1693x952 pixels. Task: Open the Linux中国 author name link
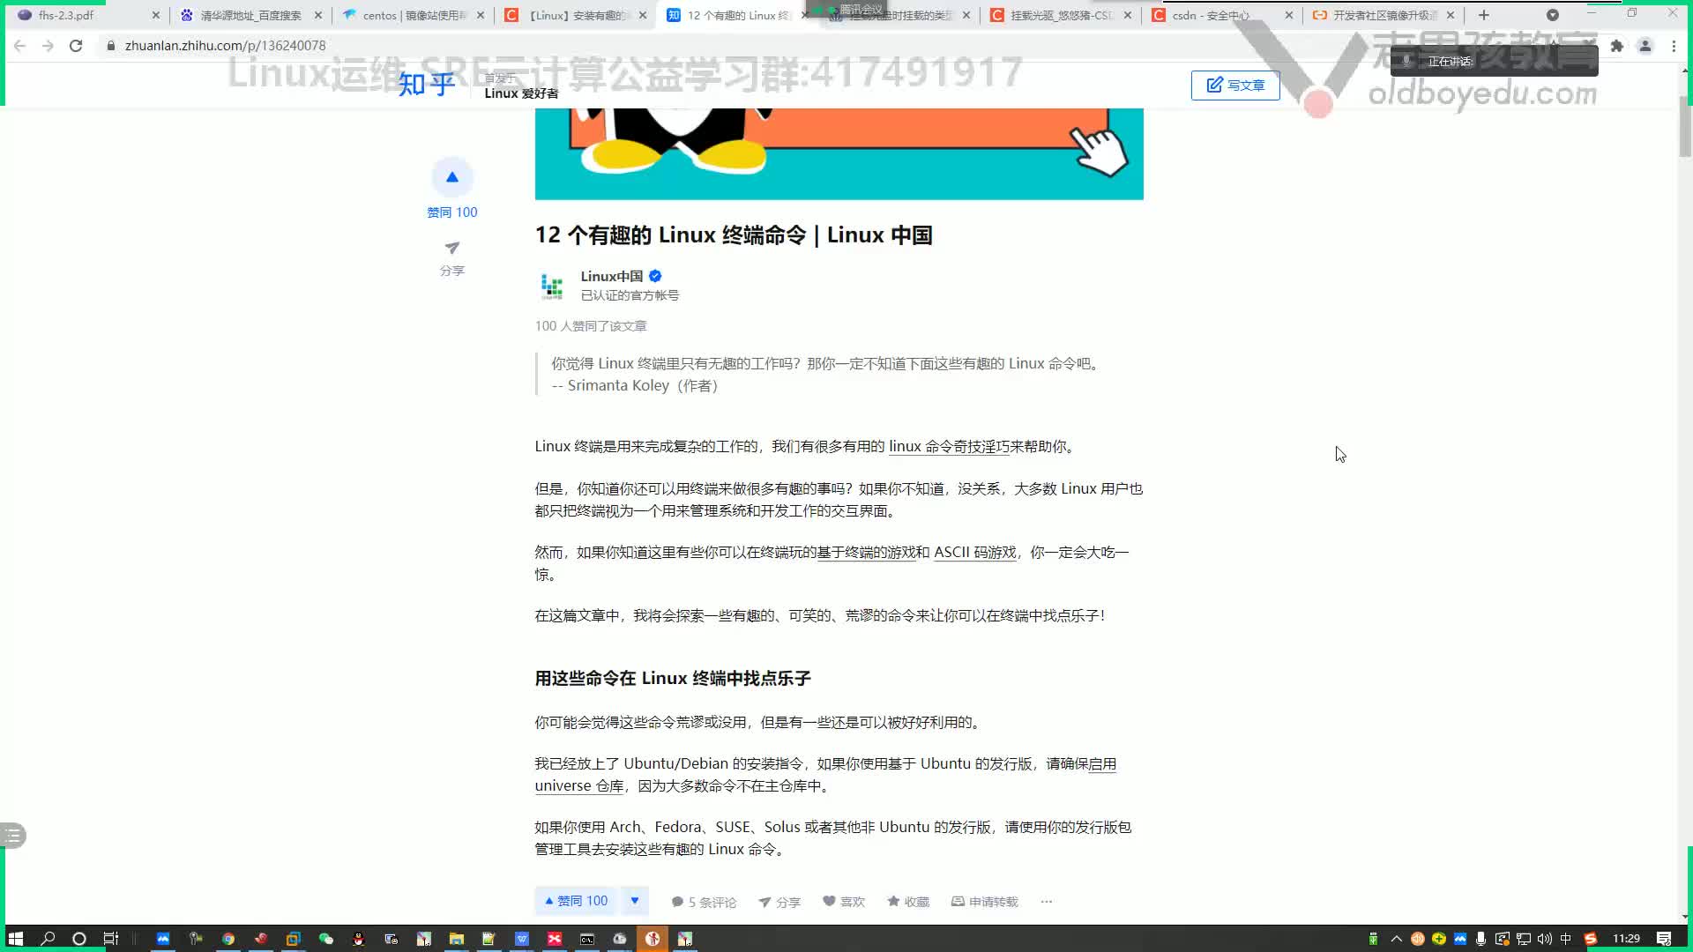pos(612,276)
